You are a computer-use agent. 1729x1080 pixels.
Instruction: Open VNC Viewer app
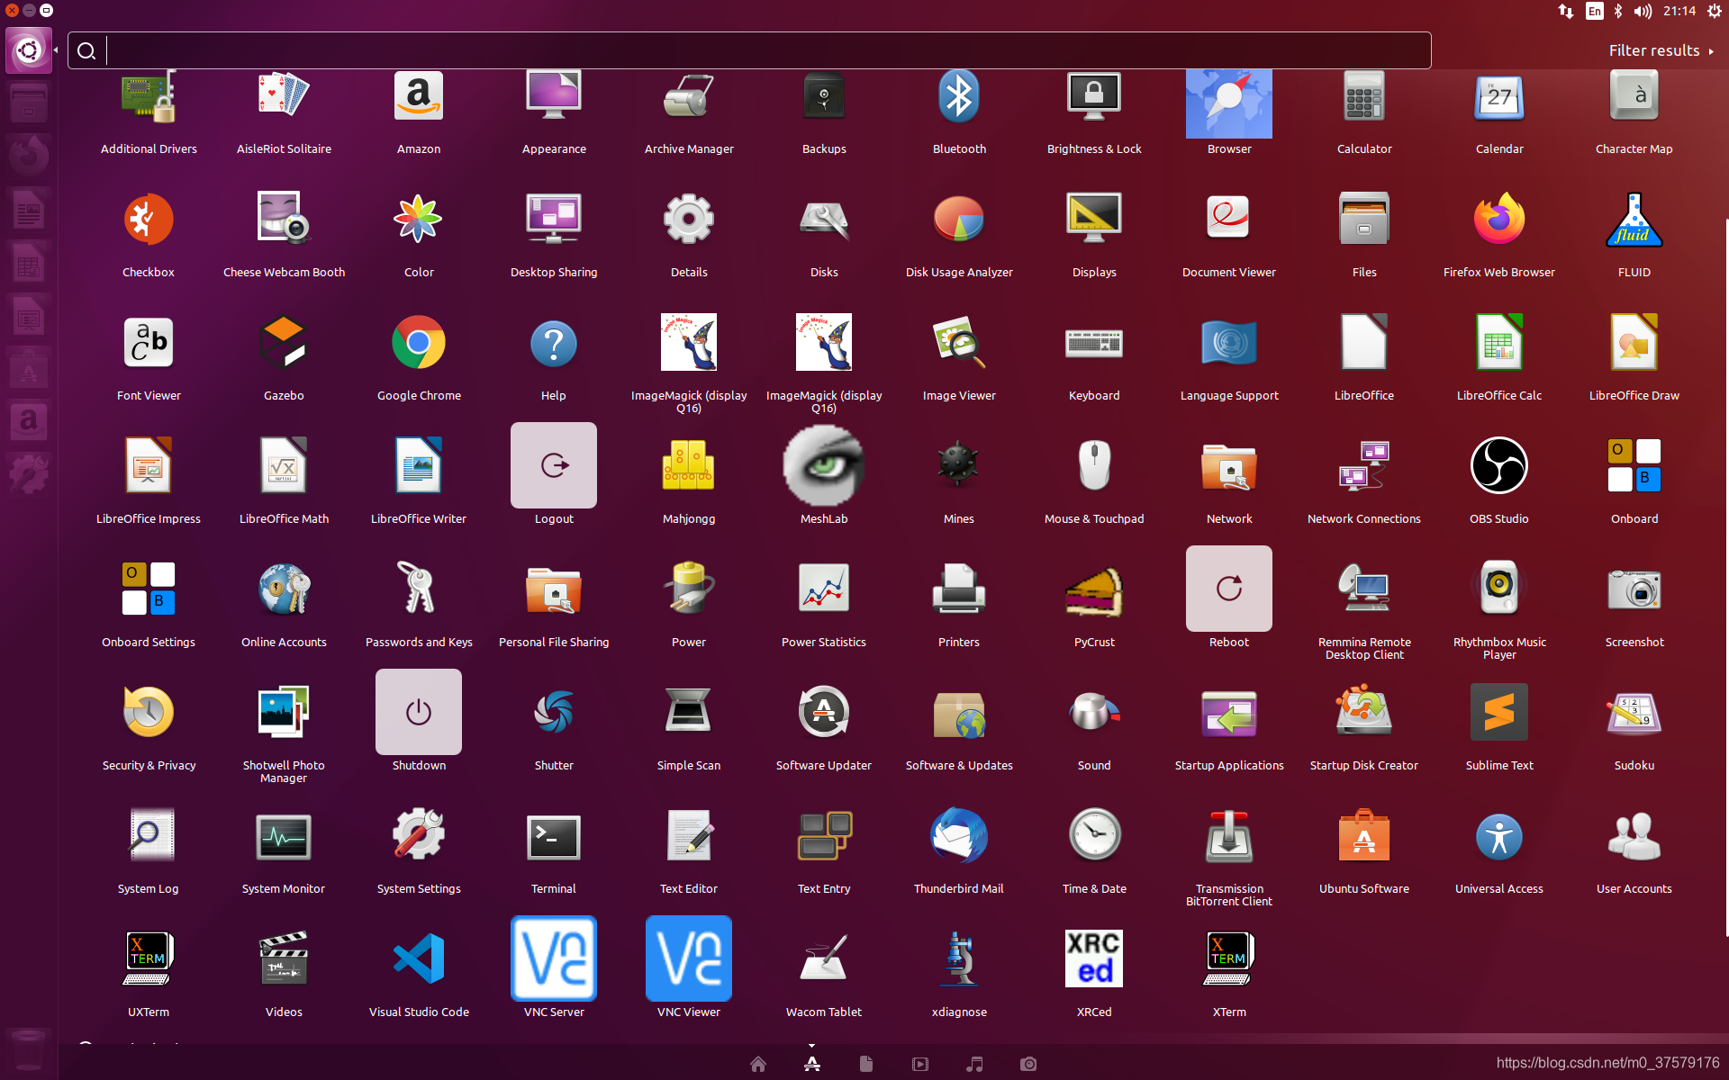tap(689, 959)
